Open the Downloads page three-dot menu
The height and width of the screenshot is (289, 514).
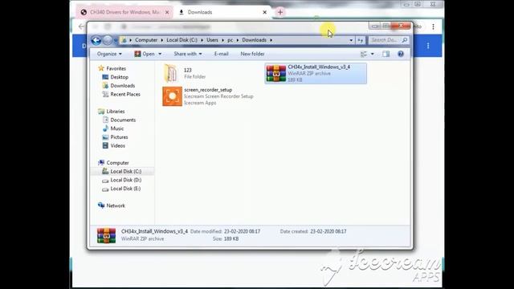428,46
